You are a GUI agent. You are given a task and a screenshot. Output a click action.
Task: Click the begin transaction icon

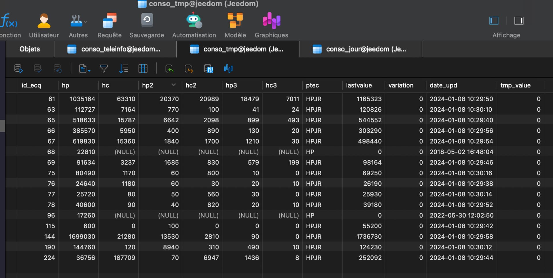pos(18,68)
